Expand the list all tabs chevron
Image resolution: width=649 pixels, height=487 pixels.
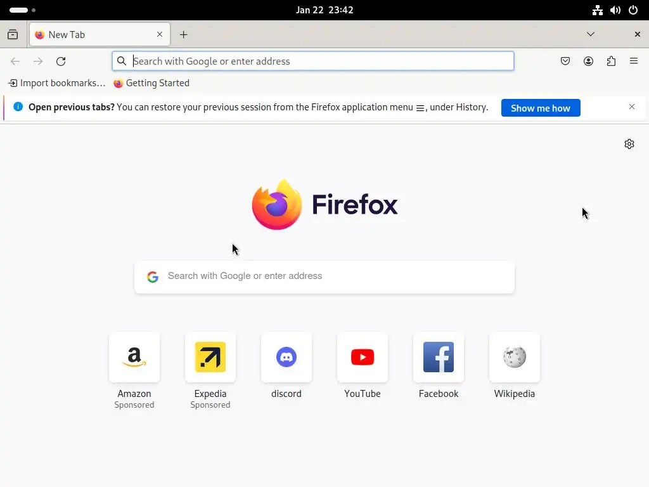(591, 34)
